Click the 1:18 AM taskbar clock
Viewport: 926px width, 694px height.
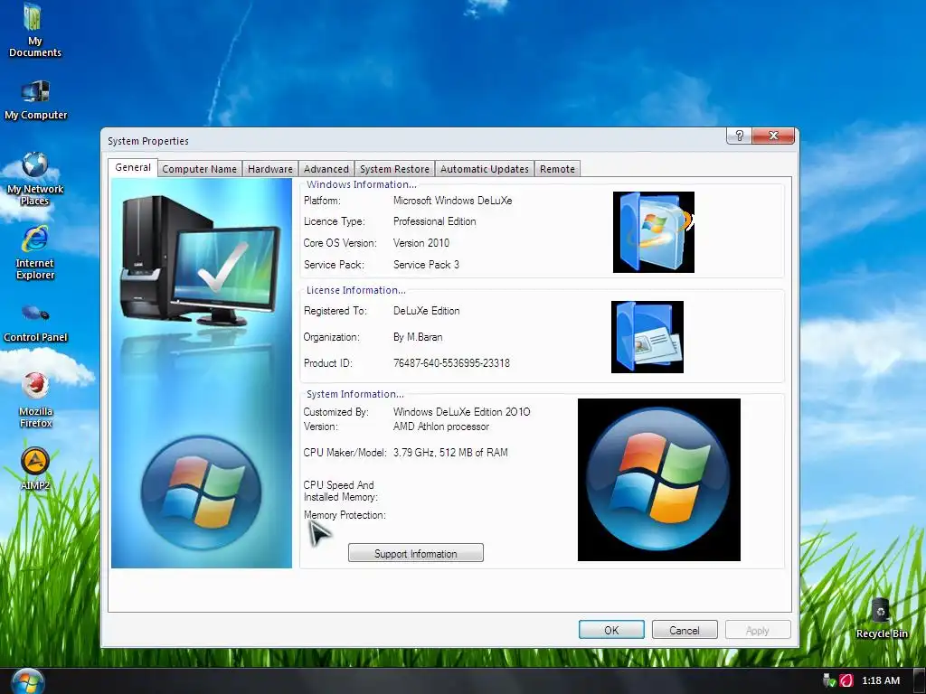point(881,680)
